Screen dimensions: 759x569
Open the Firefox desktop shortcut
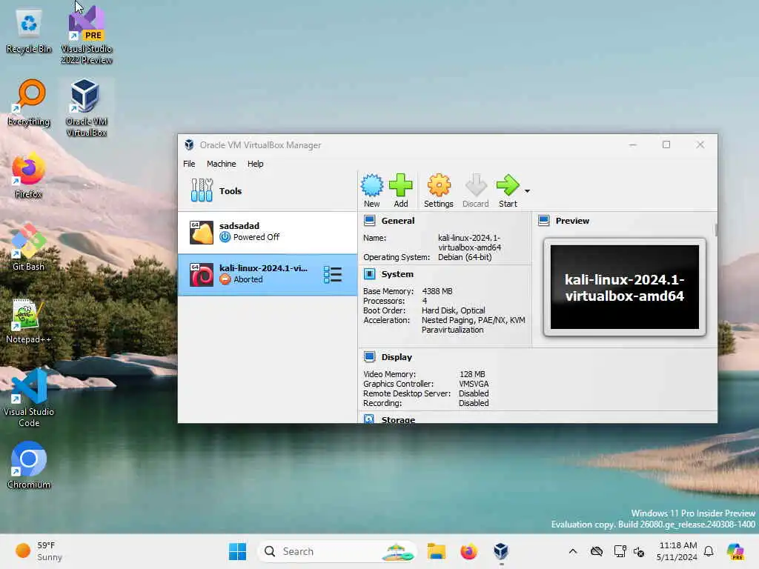click(x=29, y=176)
